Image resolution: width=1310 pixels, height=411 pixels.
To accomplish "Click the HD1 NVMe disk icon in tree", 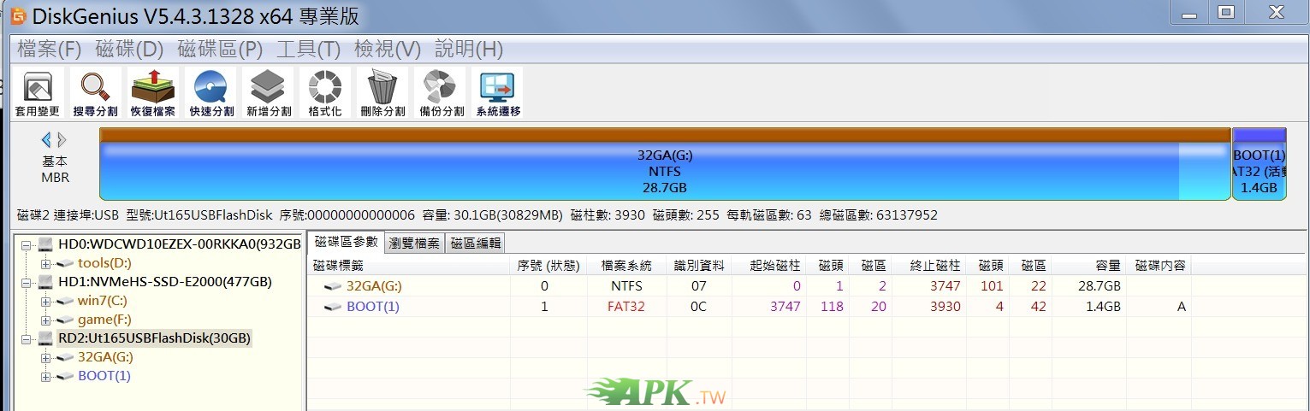I will point(46,282).
